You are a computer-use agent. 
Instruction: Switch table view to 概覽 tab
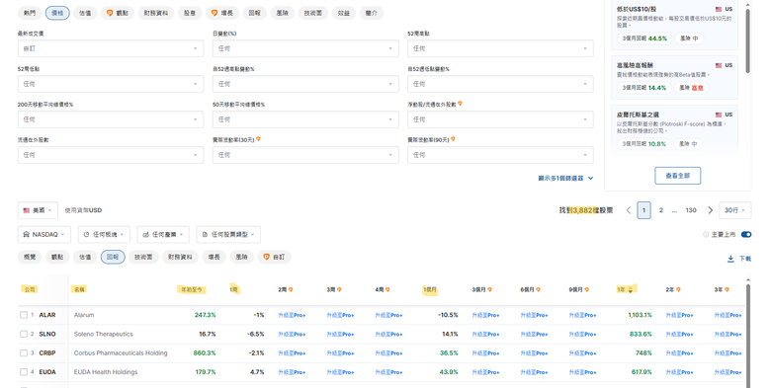[30, 257]
